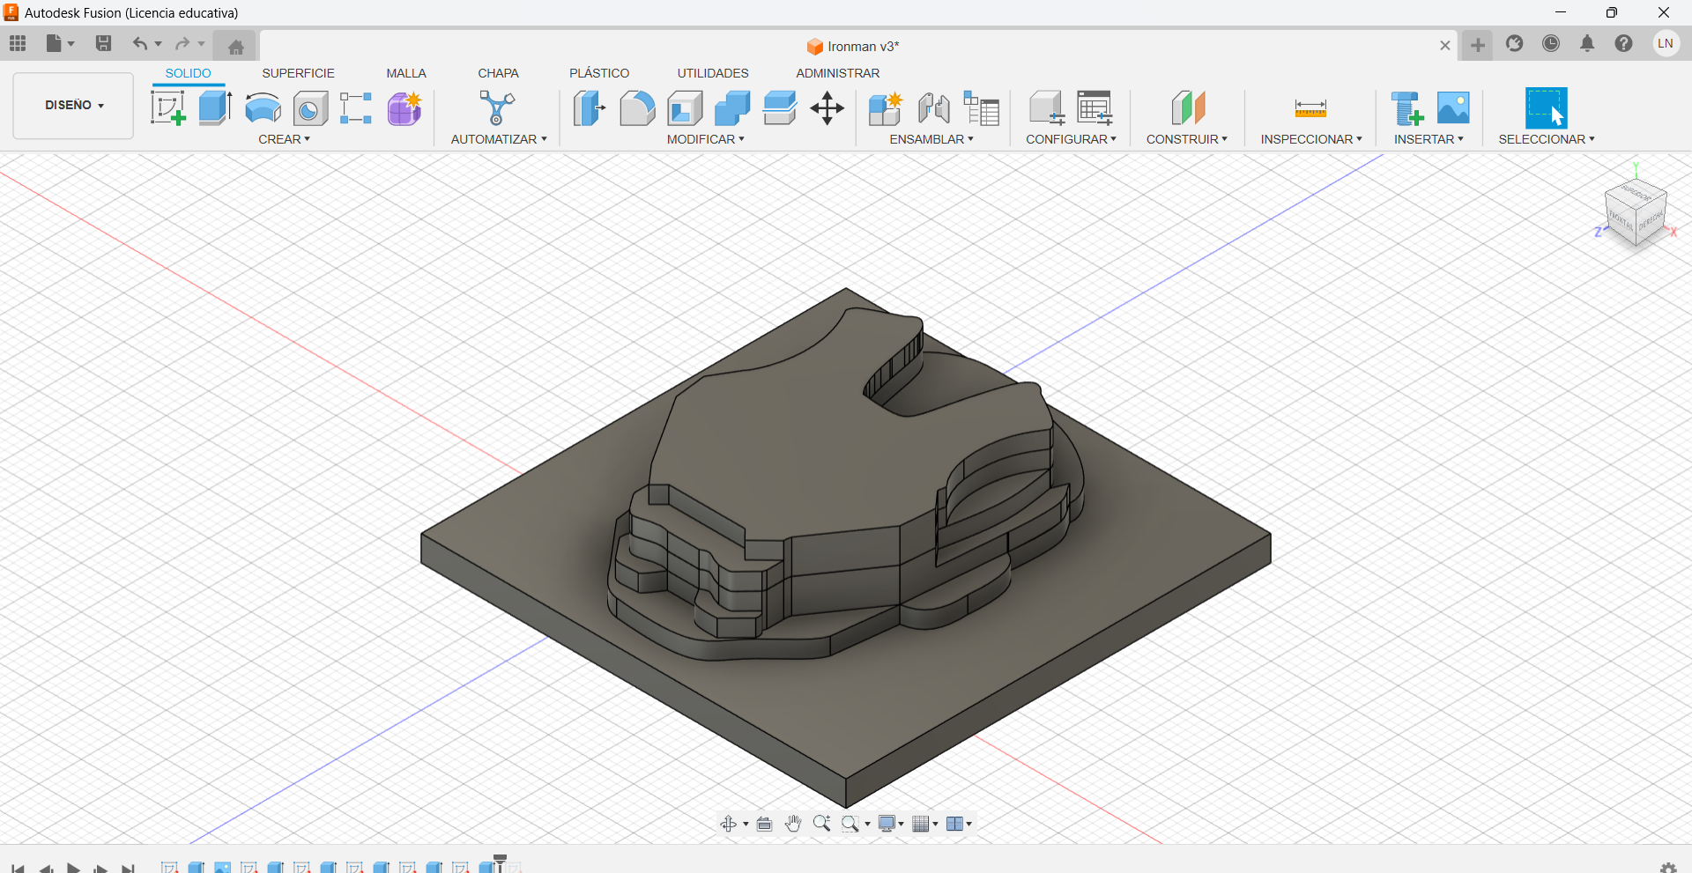Open the Help question mark menu
The width and height of the screenshot is (1692, 873).
tap(1624, 43)
